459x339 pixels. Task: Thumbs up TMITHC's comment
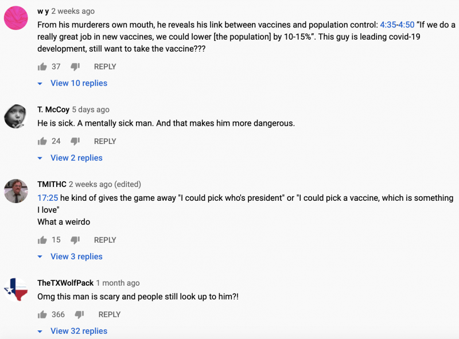tap(42, 240)
